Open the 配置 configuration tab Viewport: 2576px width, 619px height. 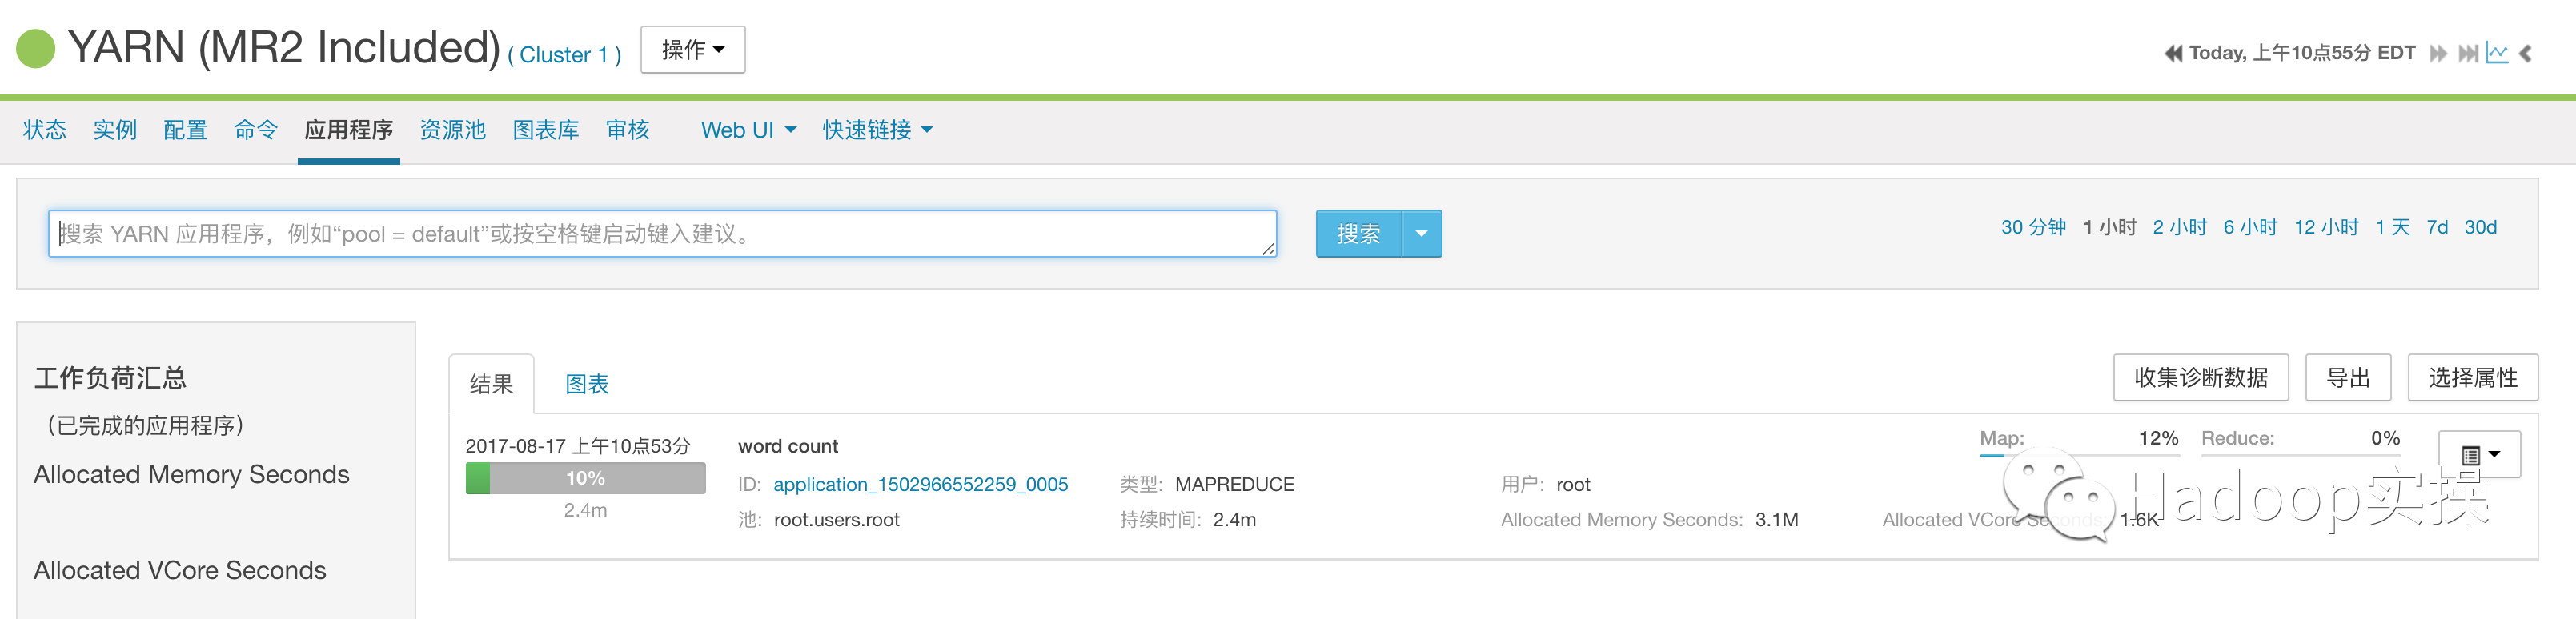185,130
